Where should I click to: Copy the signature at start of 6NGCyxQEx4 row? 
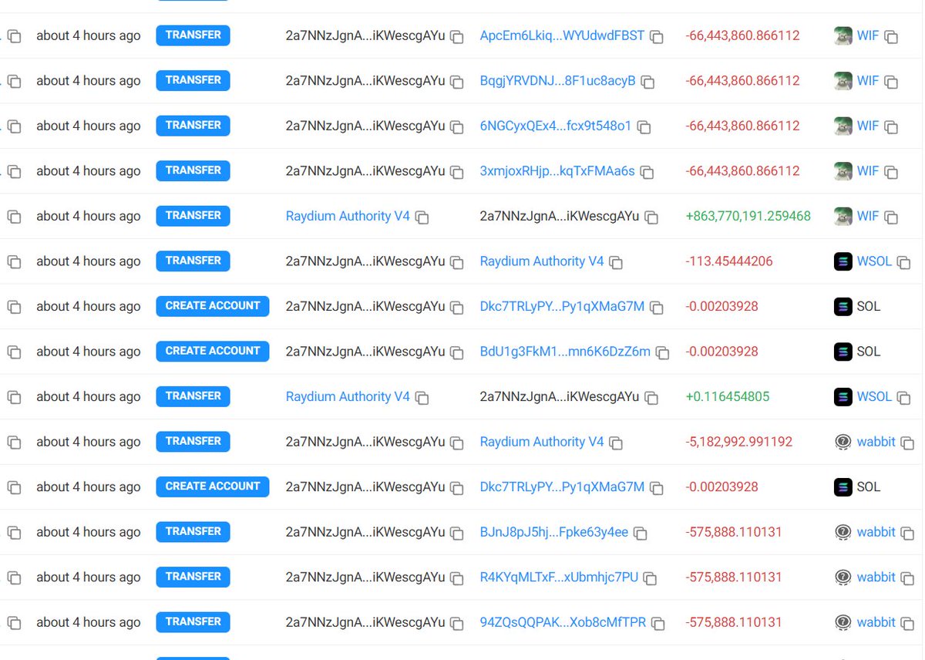click(x=14, y=127)
